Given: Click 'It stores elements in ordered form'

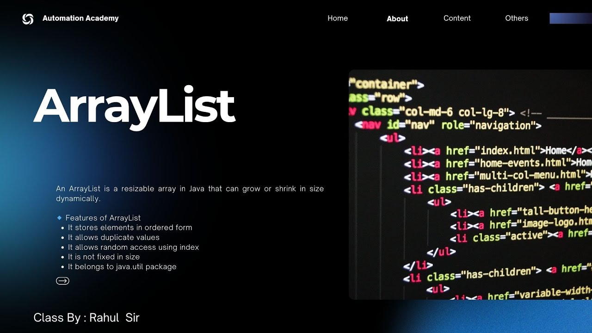Looking at the screenshot, I should (130, 228).
